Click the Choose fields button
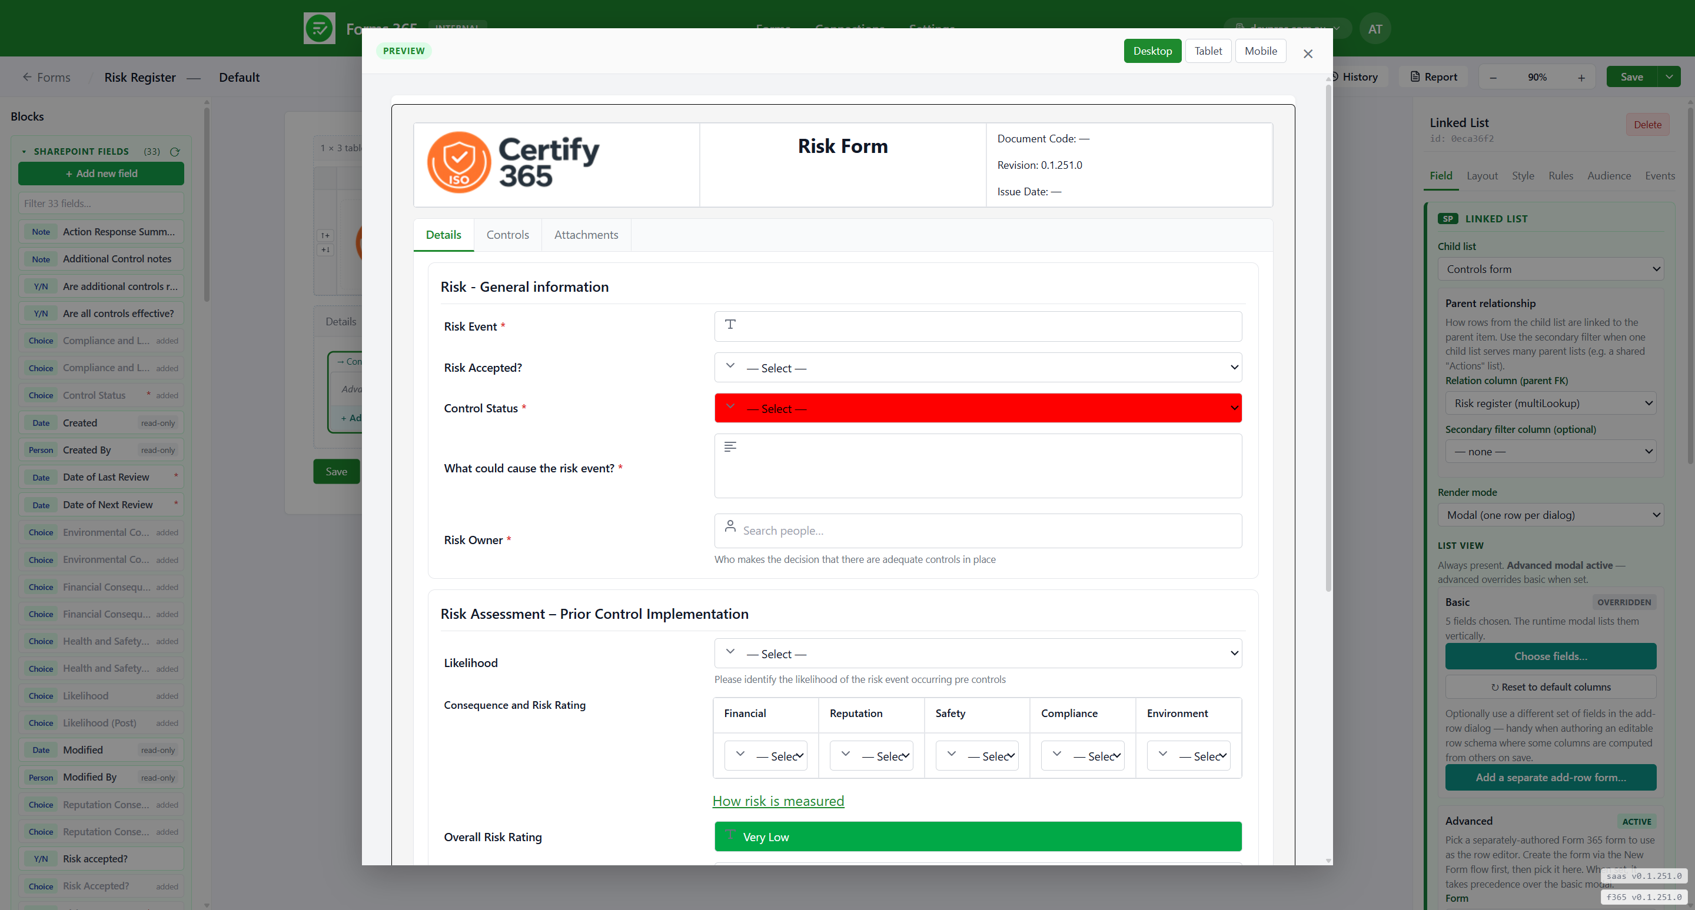This screenshot has height=910, width=1695. click(x=1550, y=656)
